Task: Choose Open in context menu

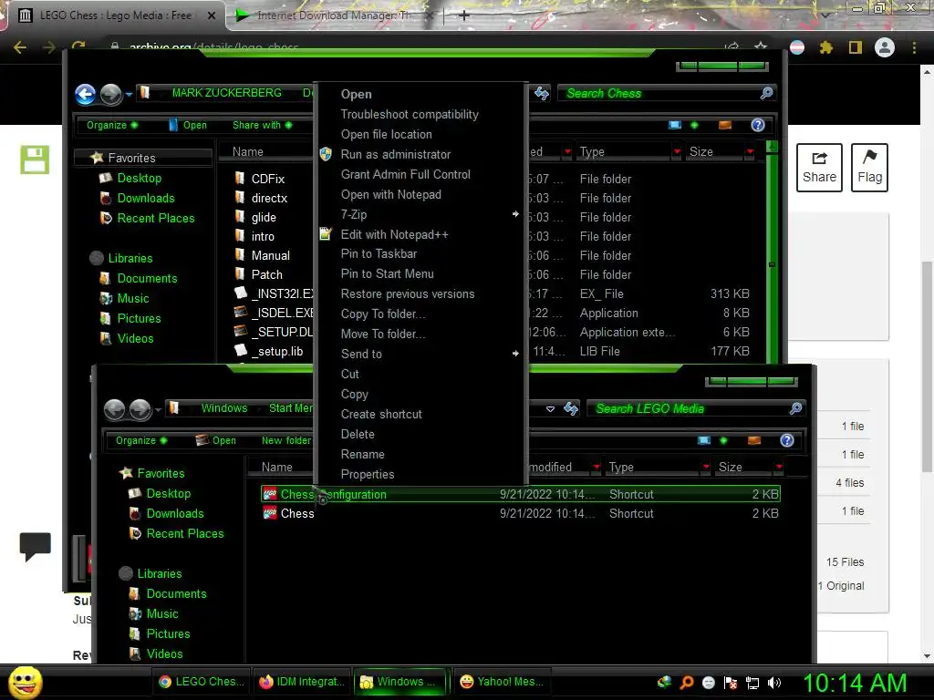Action: pos(357,94)
